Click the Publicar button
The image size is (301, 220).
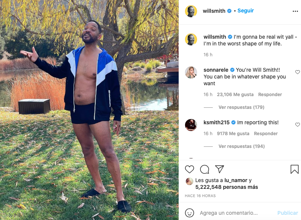coord(287,213)
